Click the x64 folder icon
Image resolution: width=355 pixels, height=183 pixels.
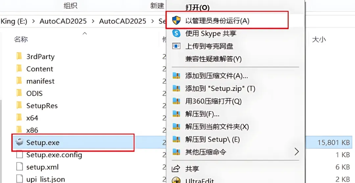[19, 118]
